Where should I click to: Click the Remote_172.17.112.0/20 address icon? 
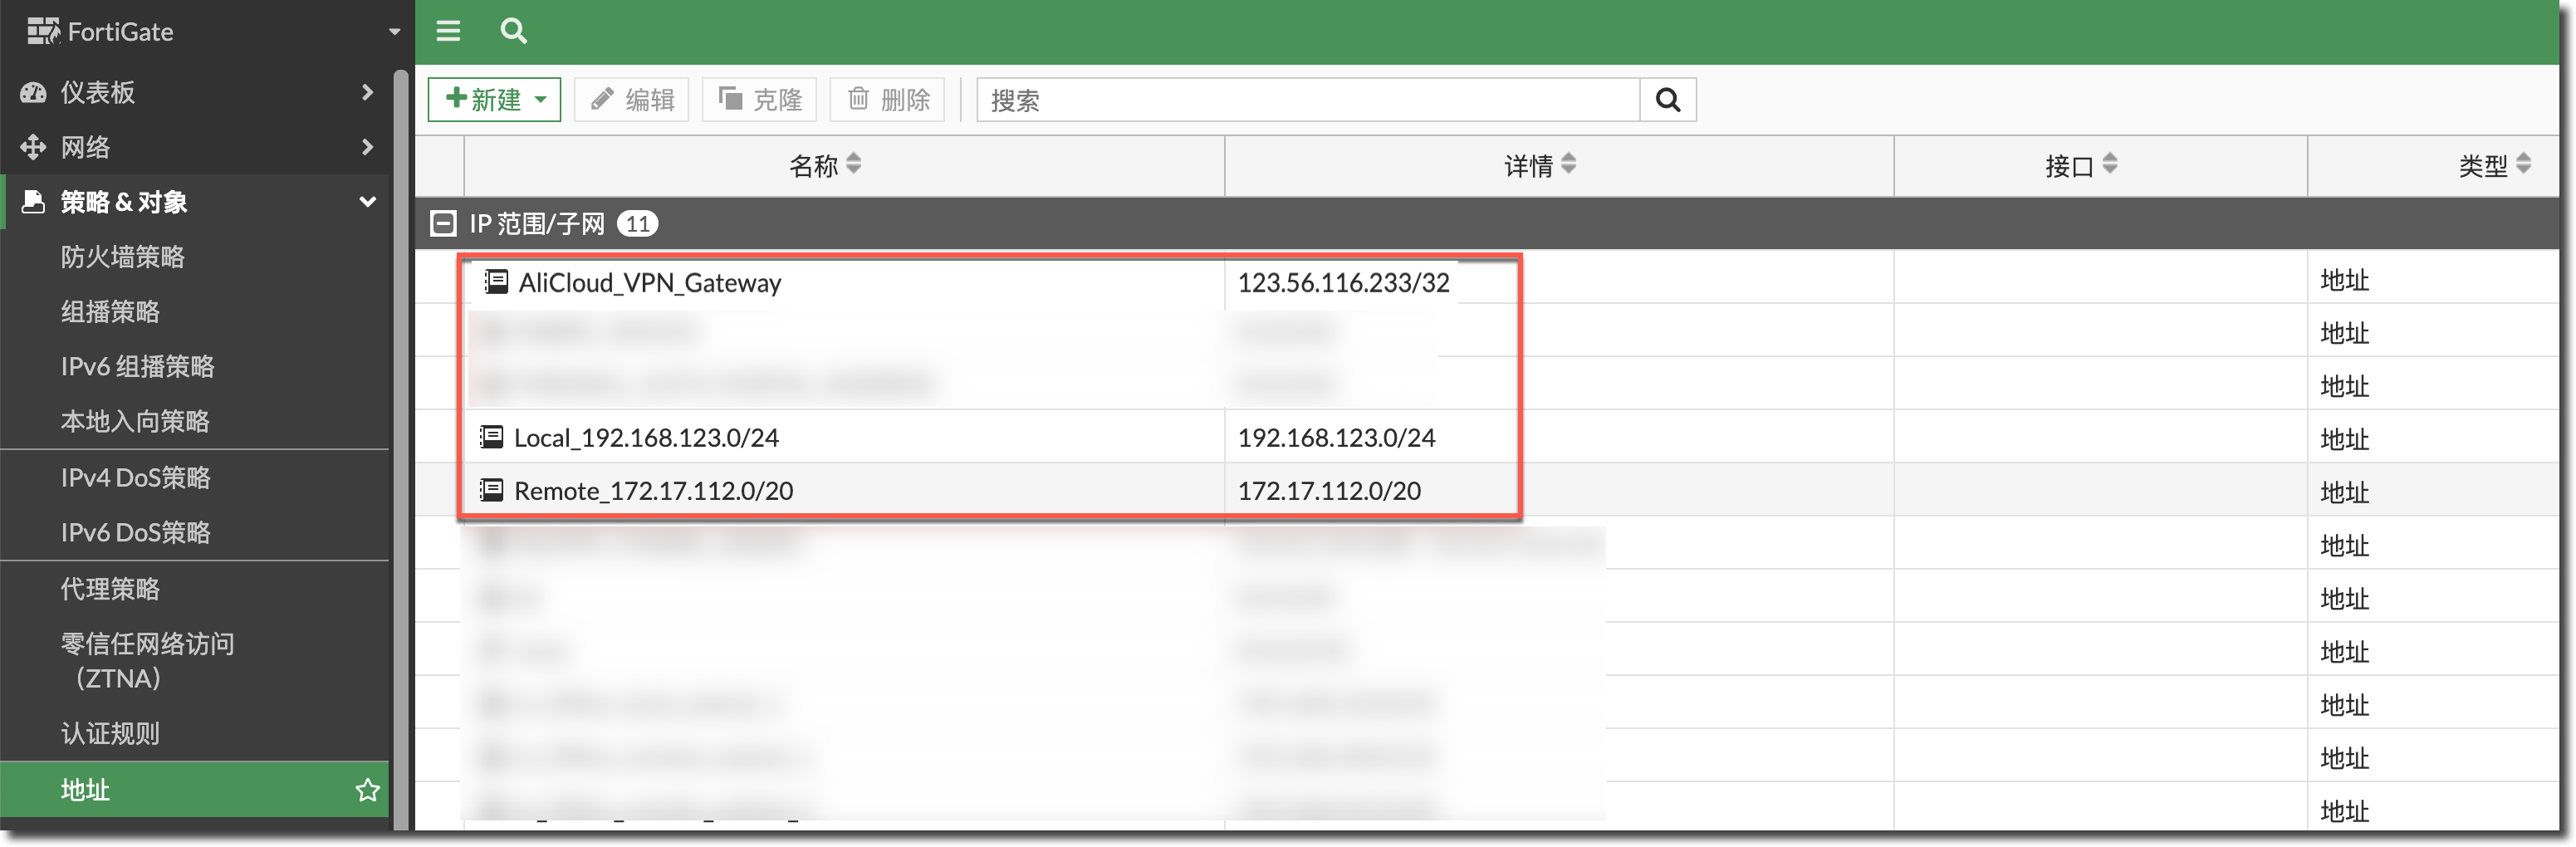point(491,490)
